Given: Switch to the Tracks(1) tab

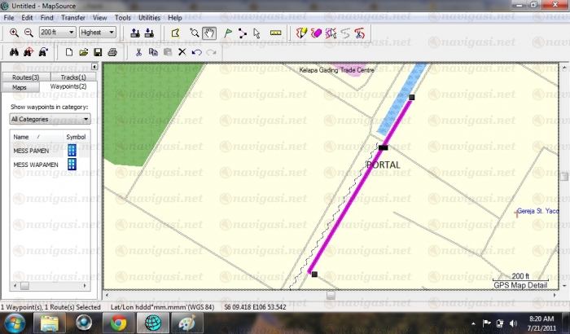Looking at the screenshot, I should click(x=72, y=77).
